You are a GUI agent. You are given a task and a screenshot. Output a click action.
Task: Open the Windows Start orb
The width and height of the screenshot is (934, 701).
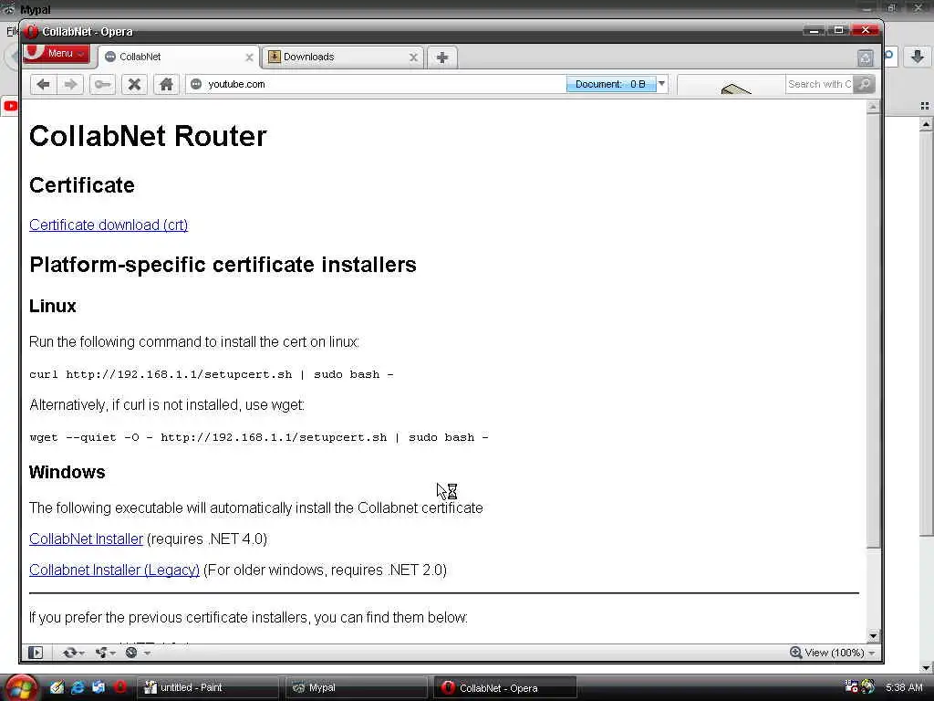pyautogui.click(x=21, y=688)
